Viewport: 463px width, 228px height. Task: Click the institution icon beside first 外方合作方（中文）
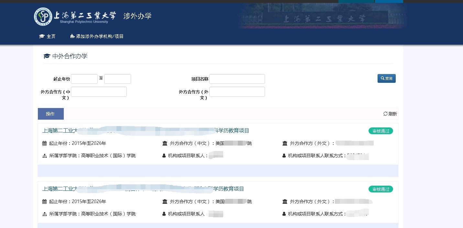165,143
